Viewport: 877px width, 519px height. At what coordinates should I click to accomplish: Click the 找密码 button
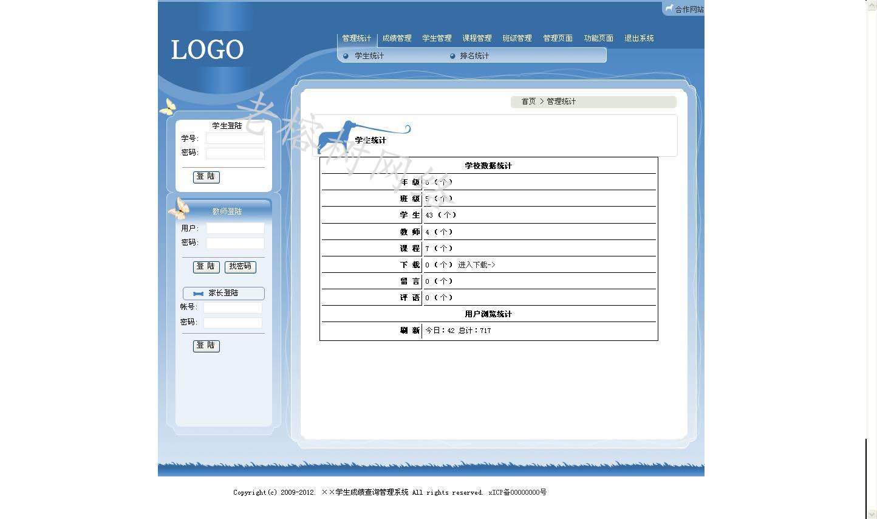point(241,267)
